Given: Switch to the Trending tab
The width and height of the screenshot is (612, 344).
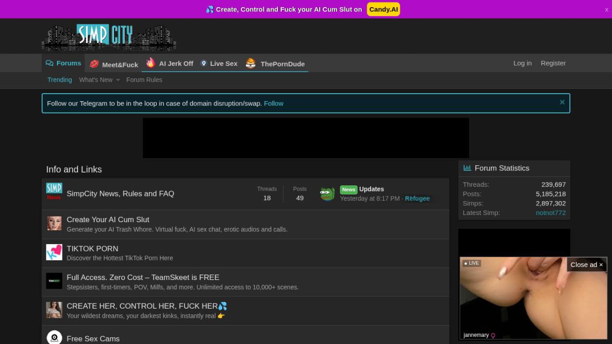Looking at the screenshot, I should pos(60,80).
